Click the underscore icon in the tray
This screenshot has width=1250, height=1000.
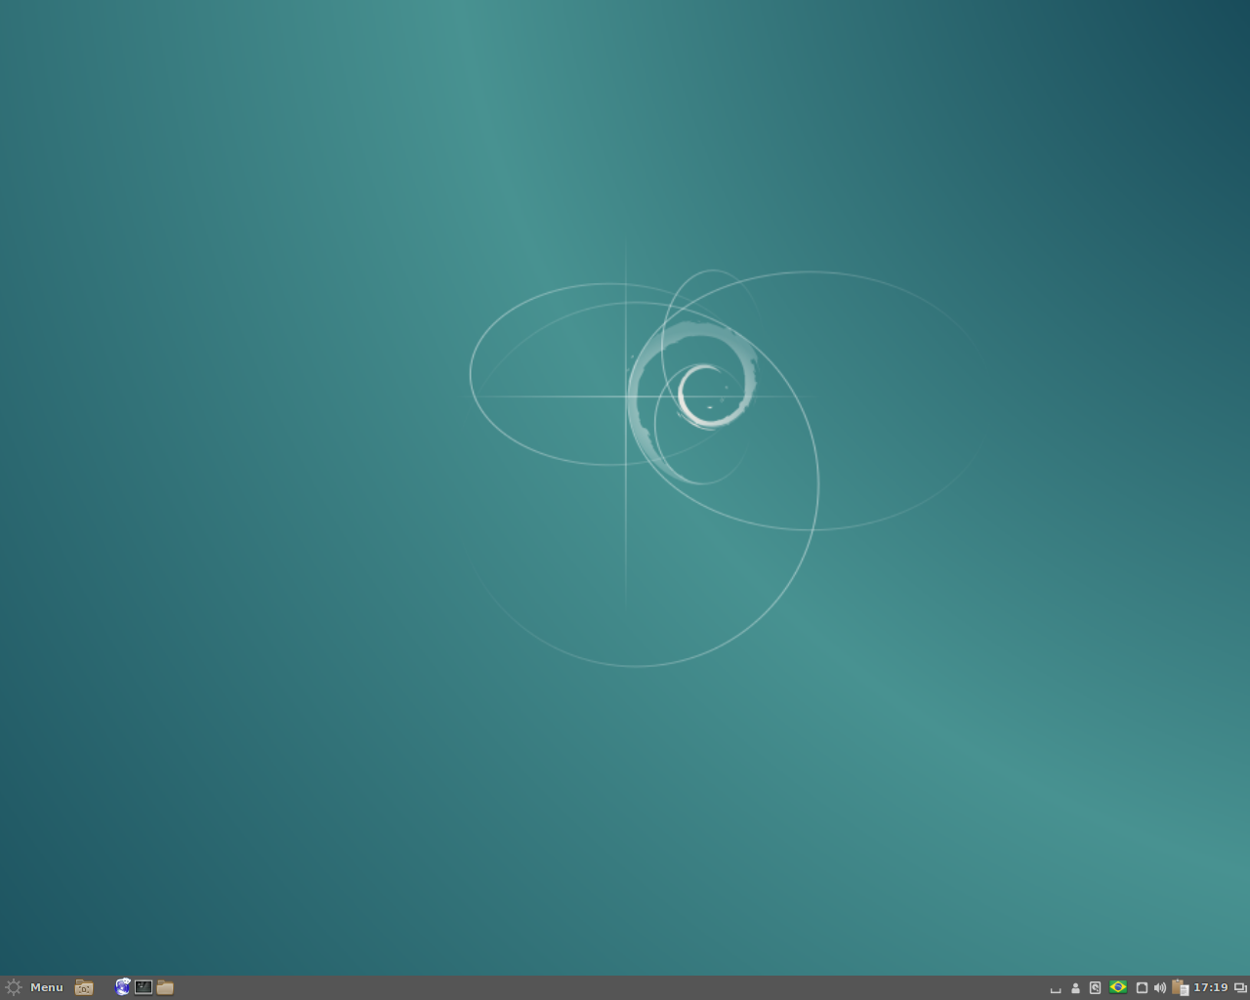point(1055,988)
